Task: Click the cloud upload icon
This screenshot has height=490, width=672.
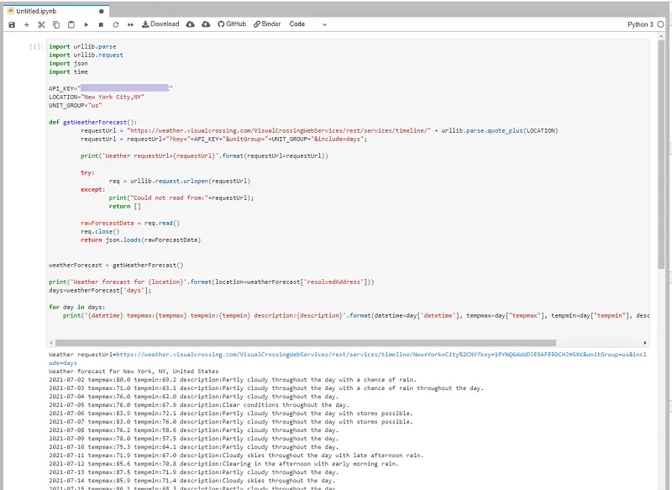Action: point(207,24)
